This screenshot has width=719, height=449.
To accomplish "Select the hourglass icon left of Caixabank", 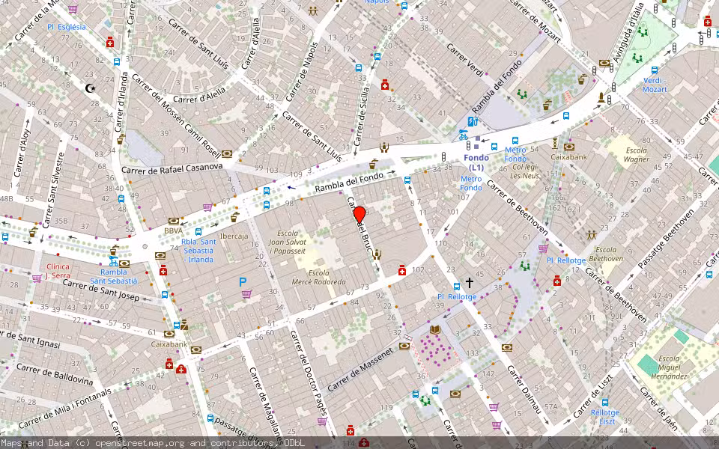I will coord(554,144).
